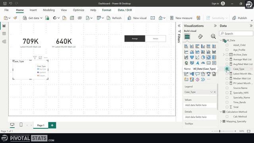Save the report with disk icon

[x=5, y=4]
